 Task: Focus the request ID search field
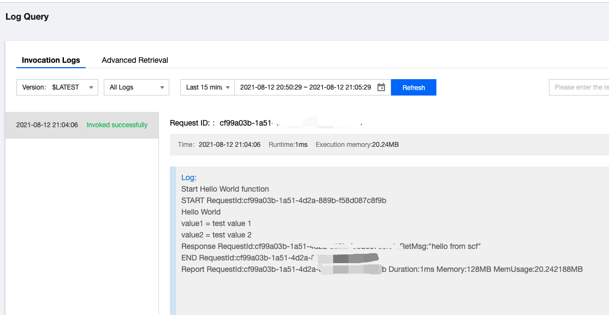pyautogui.click(x=579, y=87)
